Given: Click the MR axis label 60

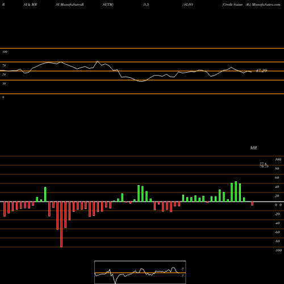Looking at the screenshot, I should click(277, 178).
